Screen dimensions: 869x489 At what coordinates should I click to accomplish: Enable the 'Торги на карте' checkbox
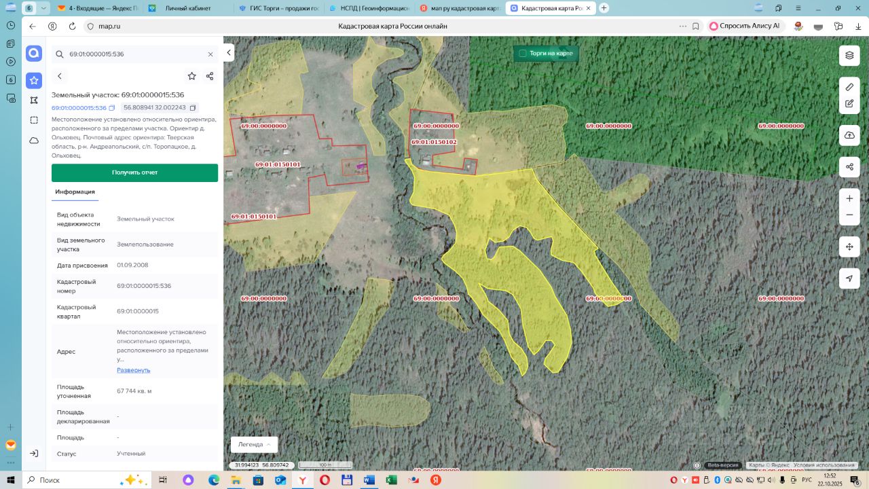click(x=523, y=53)
